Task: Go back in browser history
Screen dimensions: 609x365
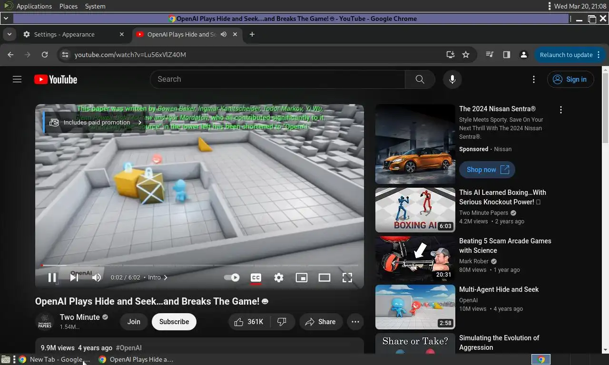Action: [10, 55]
